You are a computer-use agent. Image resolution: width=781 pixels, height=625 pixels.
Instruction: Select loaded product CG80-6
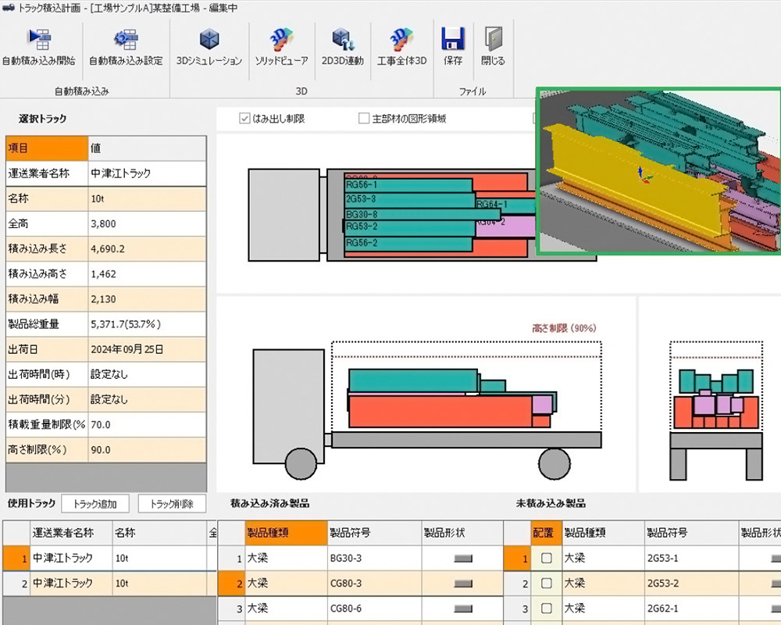[361, 608]
